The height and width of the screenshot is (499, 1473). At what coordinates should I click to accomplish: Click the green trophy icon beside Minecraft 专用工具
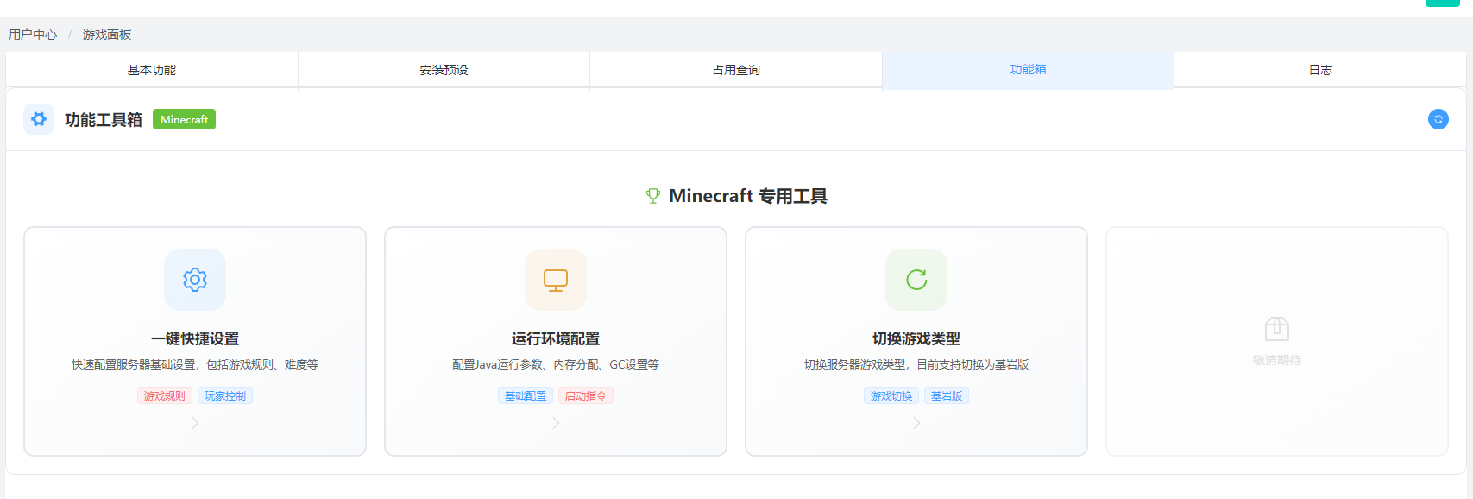(653, 196)
